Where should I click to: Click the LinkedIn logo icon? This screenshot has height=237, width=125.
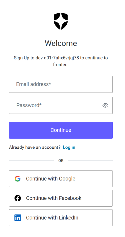tap(18, 218)
